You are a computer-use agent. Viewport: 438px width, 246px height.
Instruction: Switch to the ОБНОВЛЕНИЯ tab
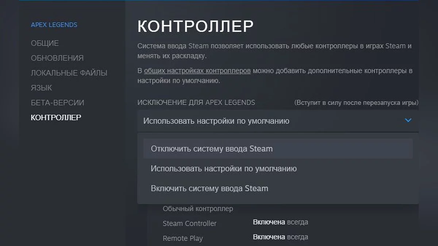(x=57, y=58)
